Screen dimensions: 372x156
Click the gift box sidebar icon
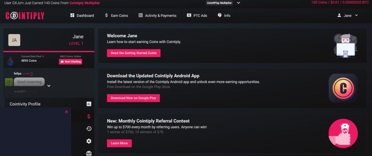coord(89,153)
